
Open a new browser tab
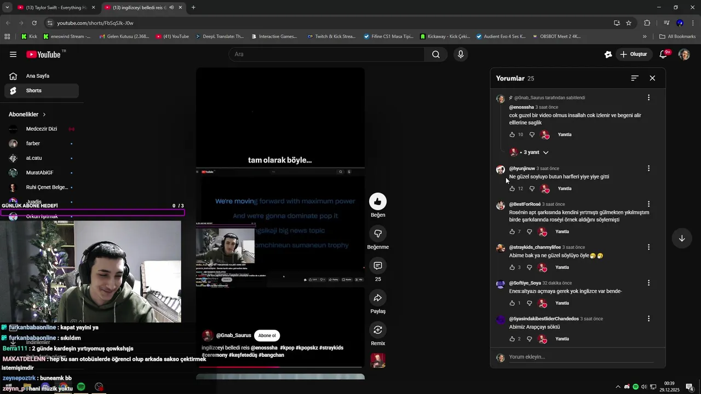193,8
